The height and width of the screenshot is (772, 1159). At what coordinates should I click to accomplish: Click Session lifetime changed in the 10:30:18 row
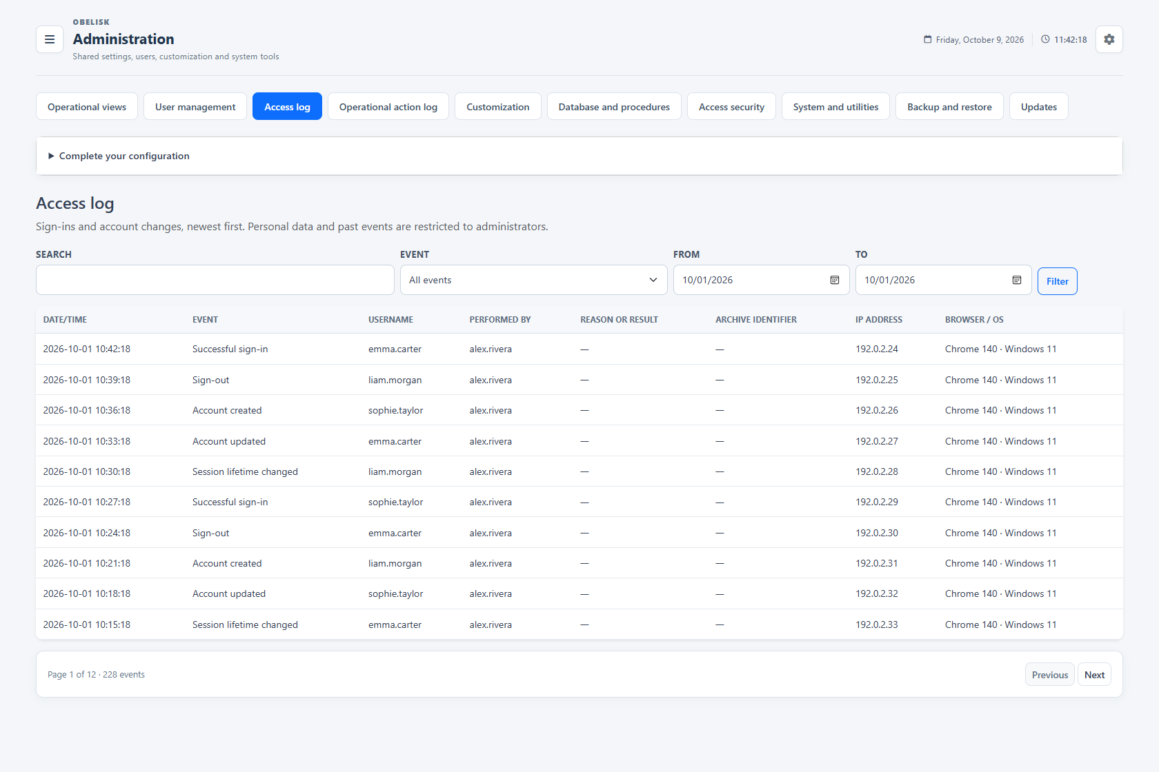click(x=245, y=471)
